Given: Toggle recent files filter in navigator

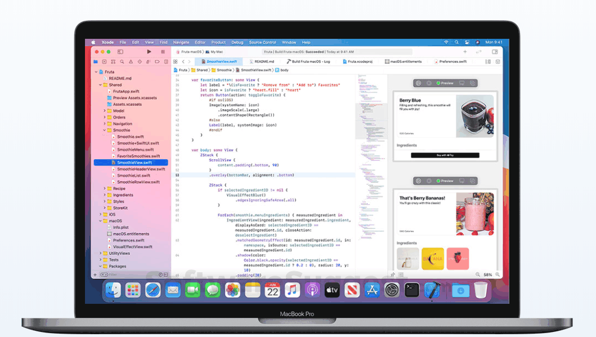Looking at the screenshot, I should [x=161, y=275].
